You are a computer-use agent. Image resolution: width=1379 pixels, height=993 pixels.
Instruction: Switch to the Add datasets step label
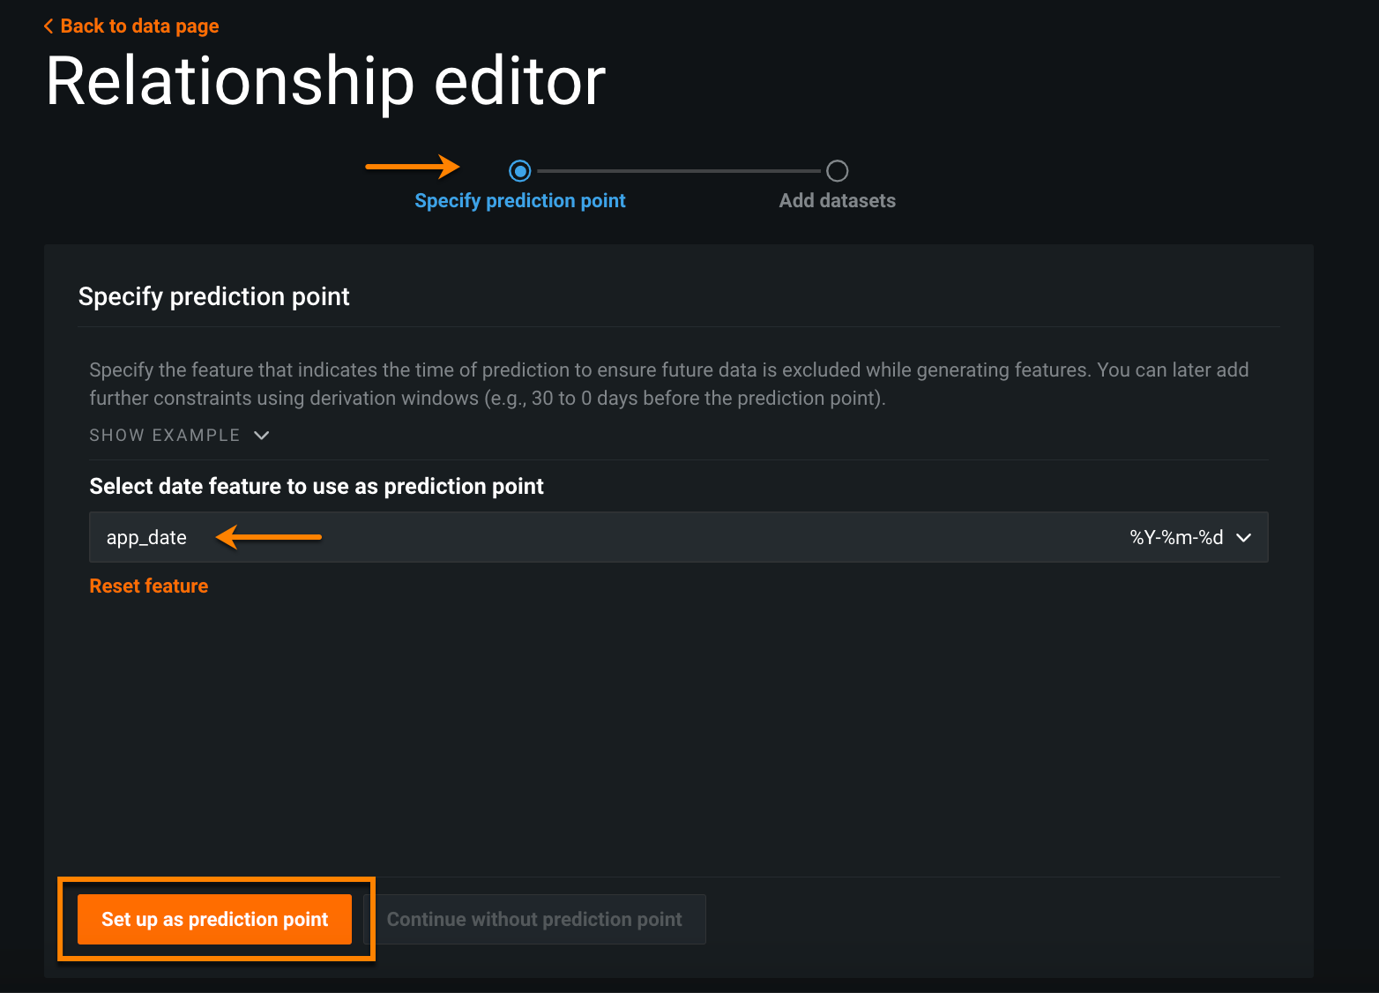point(837,201)
